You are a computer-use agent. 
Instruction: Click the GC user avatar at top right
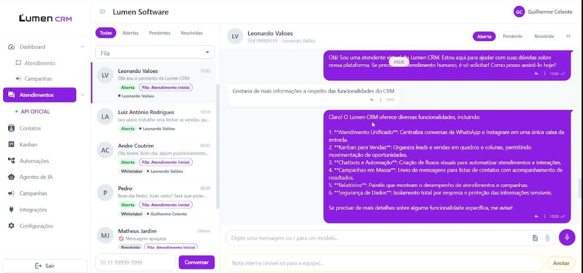(x=519, y=12)
